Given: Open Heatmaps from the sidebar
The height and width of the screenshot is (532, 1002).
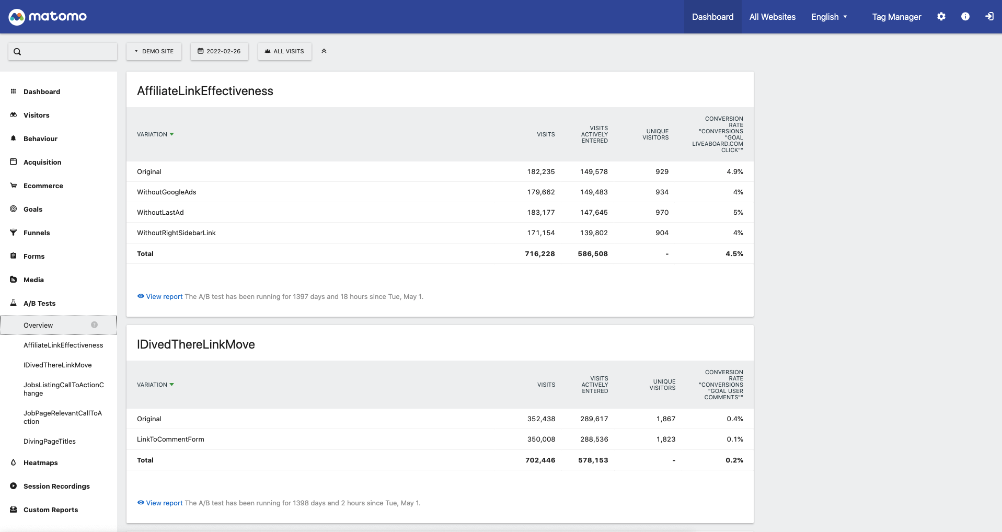Looking at the screenshot, I should coord(40,462).
